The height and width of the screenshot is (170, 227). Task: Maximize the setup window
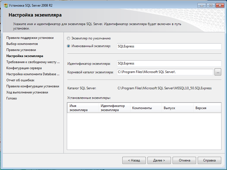pyautogui.click(x=211, y=6)
